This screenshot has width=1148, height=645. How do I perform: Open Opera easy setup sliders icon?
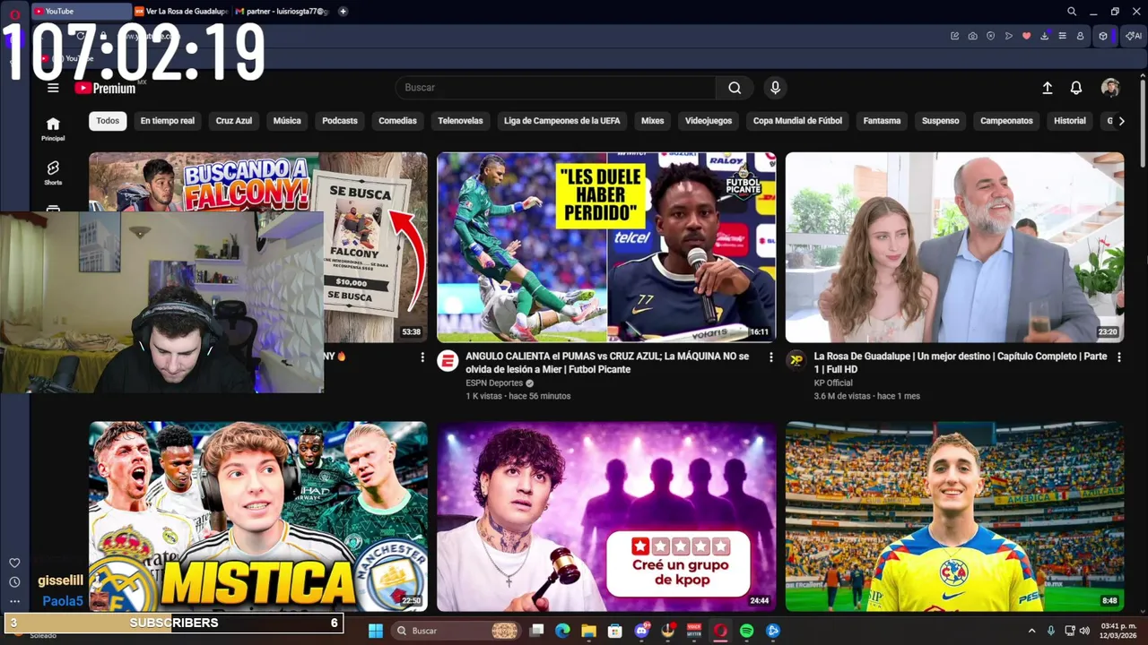coord(1063,36)
